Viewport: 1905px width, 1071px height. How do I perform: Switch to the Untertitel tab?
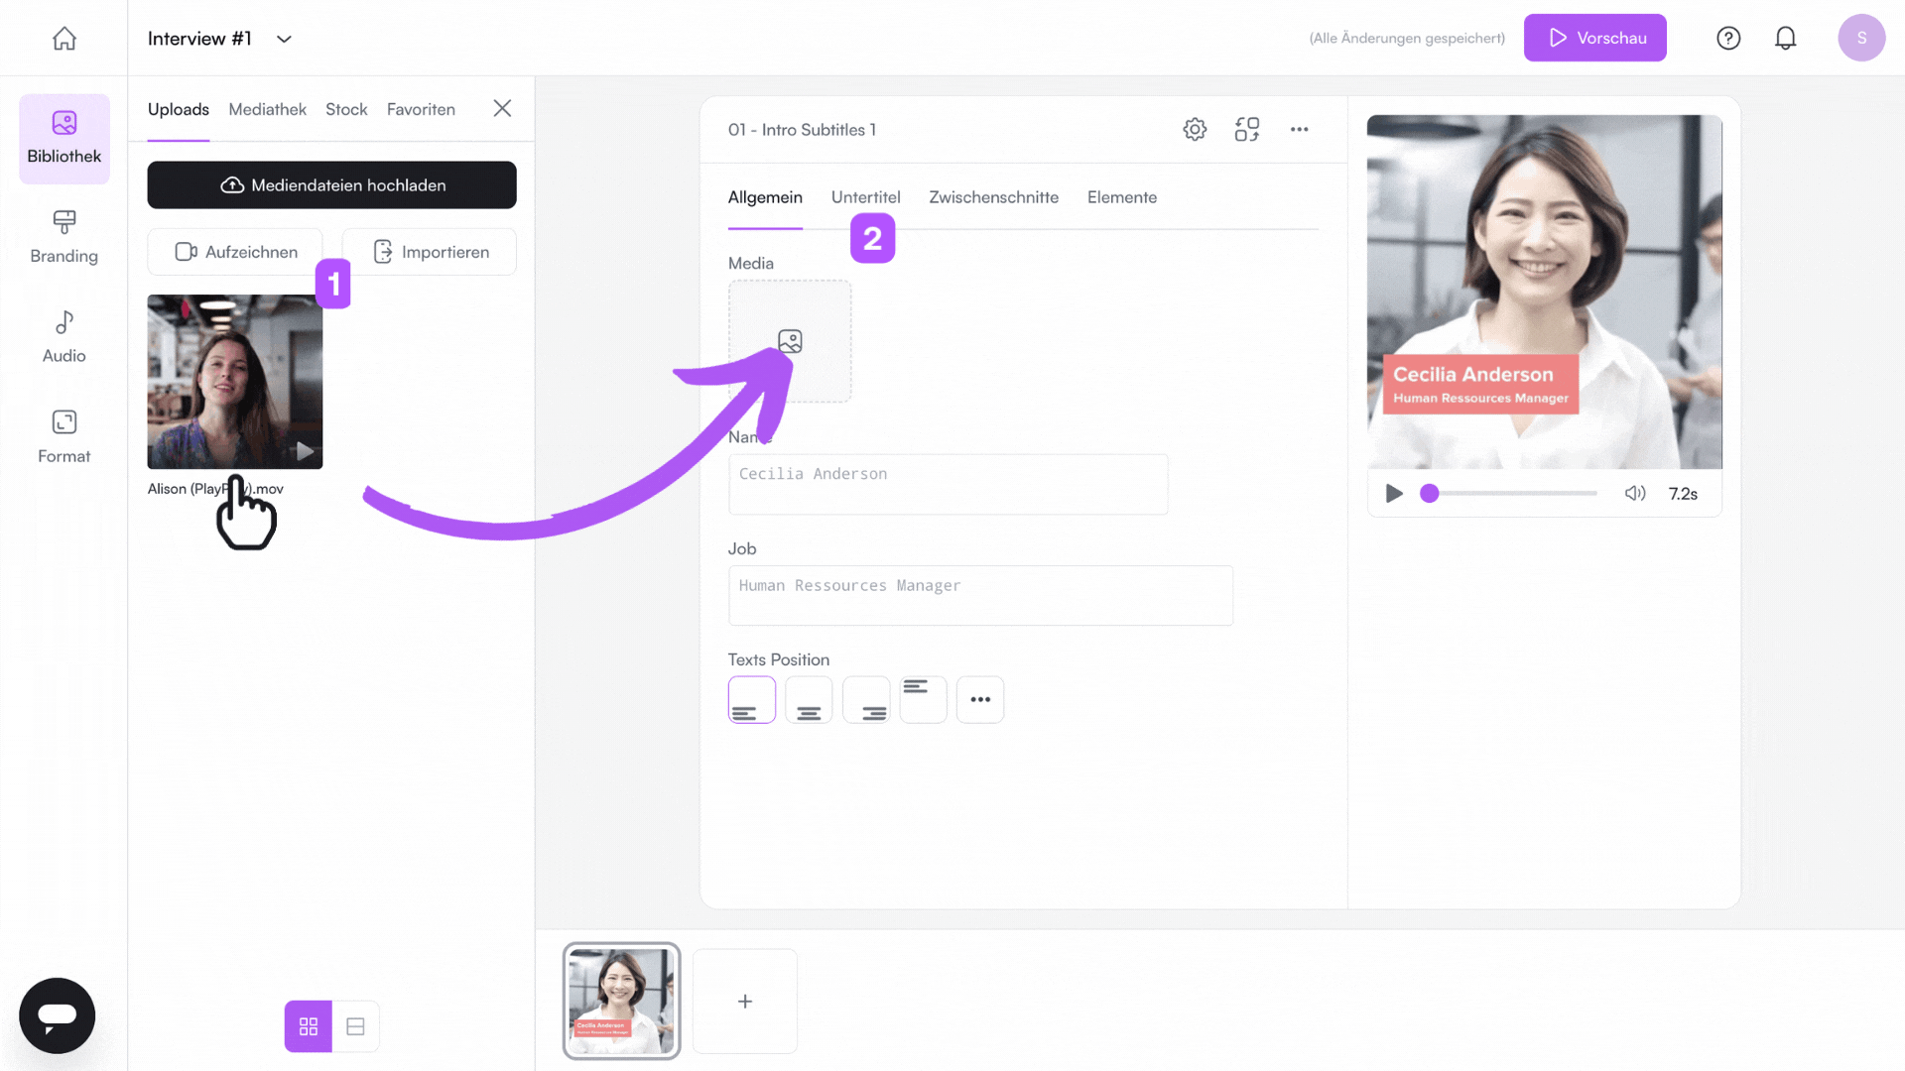pyautogui.click(x=866, y=197)
